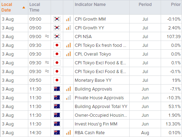
Task: Click importance bars icon for Building Approvals
Action: click(68, 89)
